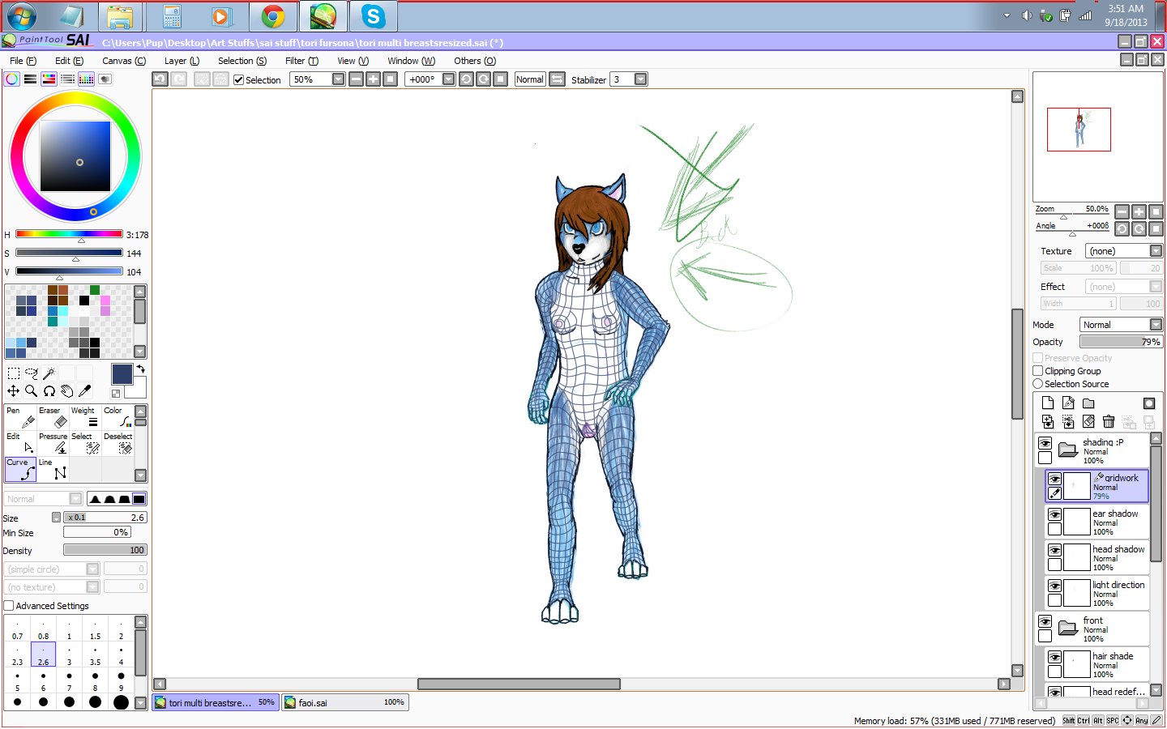This screenshot has width=1167, height=729.
Task: Activate the Hand pan tool
Action: pyautogui.click(x=66, y=391)
